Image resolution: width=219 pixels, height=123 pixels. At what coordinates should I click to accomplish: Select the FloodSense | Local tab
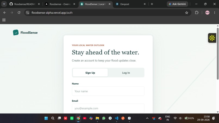pyautogui.click(x=93, y=4)
